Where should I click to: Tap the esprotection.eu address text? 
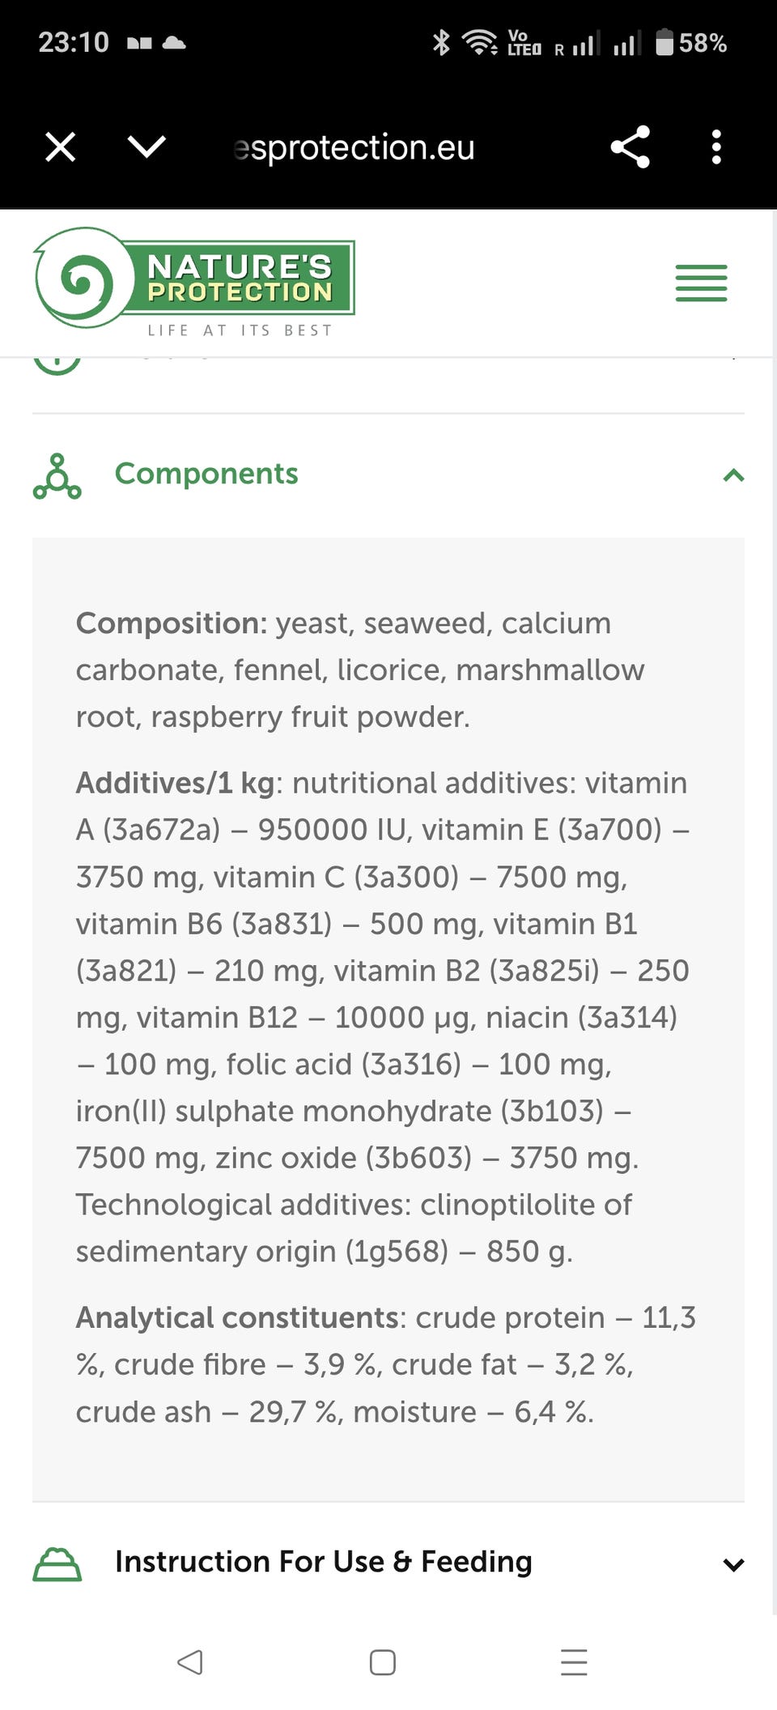pos(354,148)
